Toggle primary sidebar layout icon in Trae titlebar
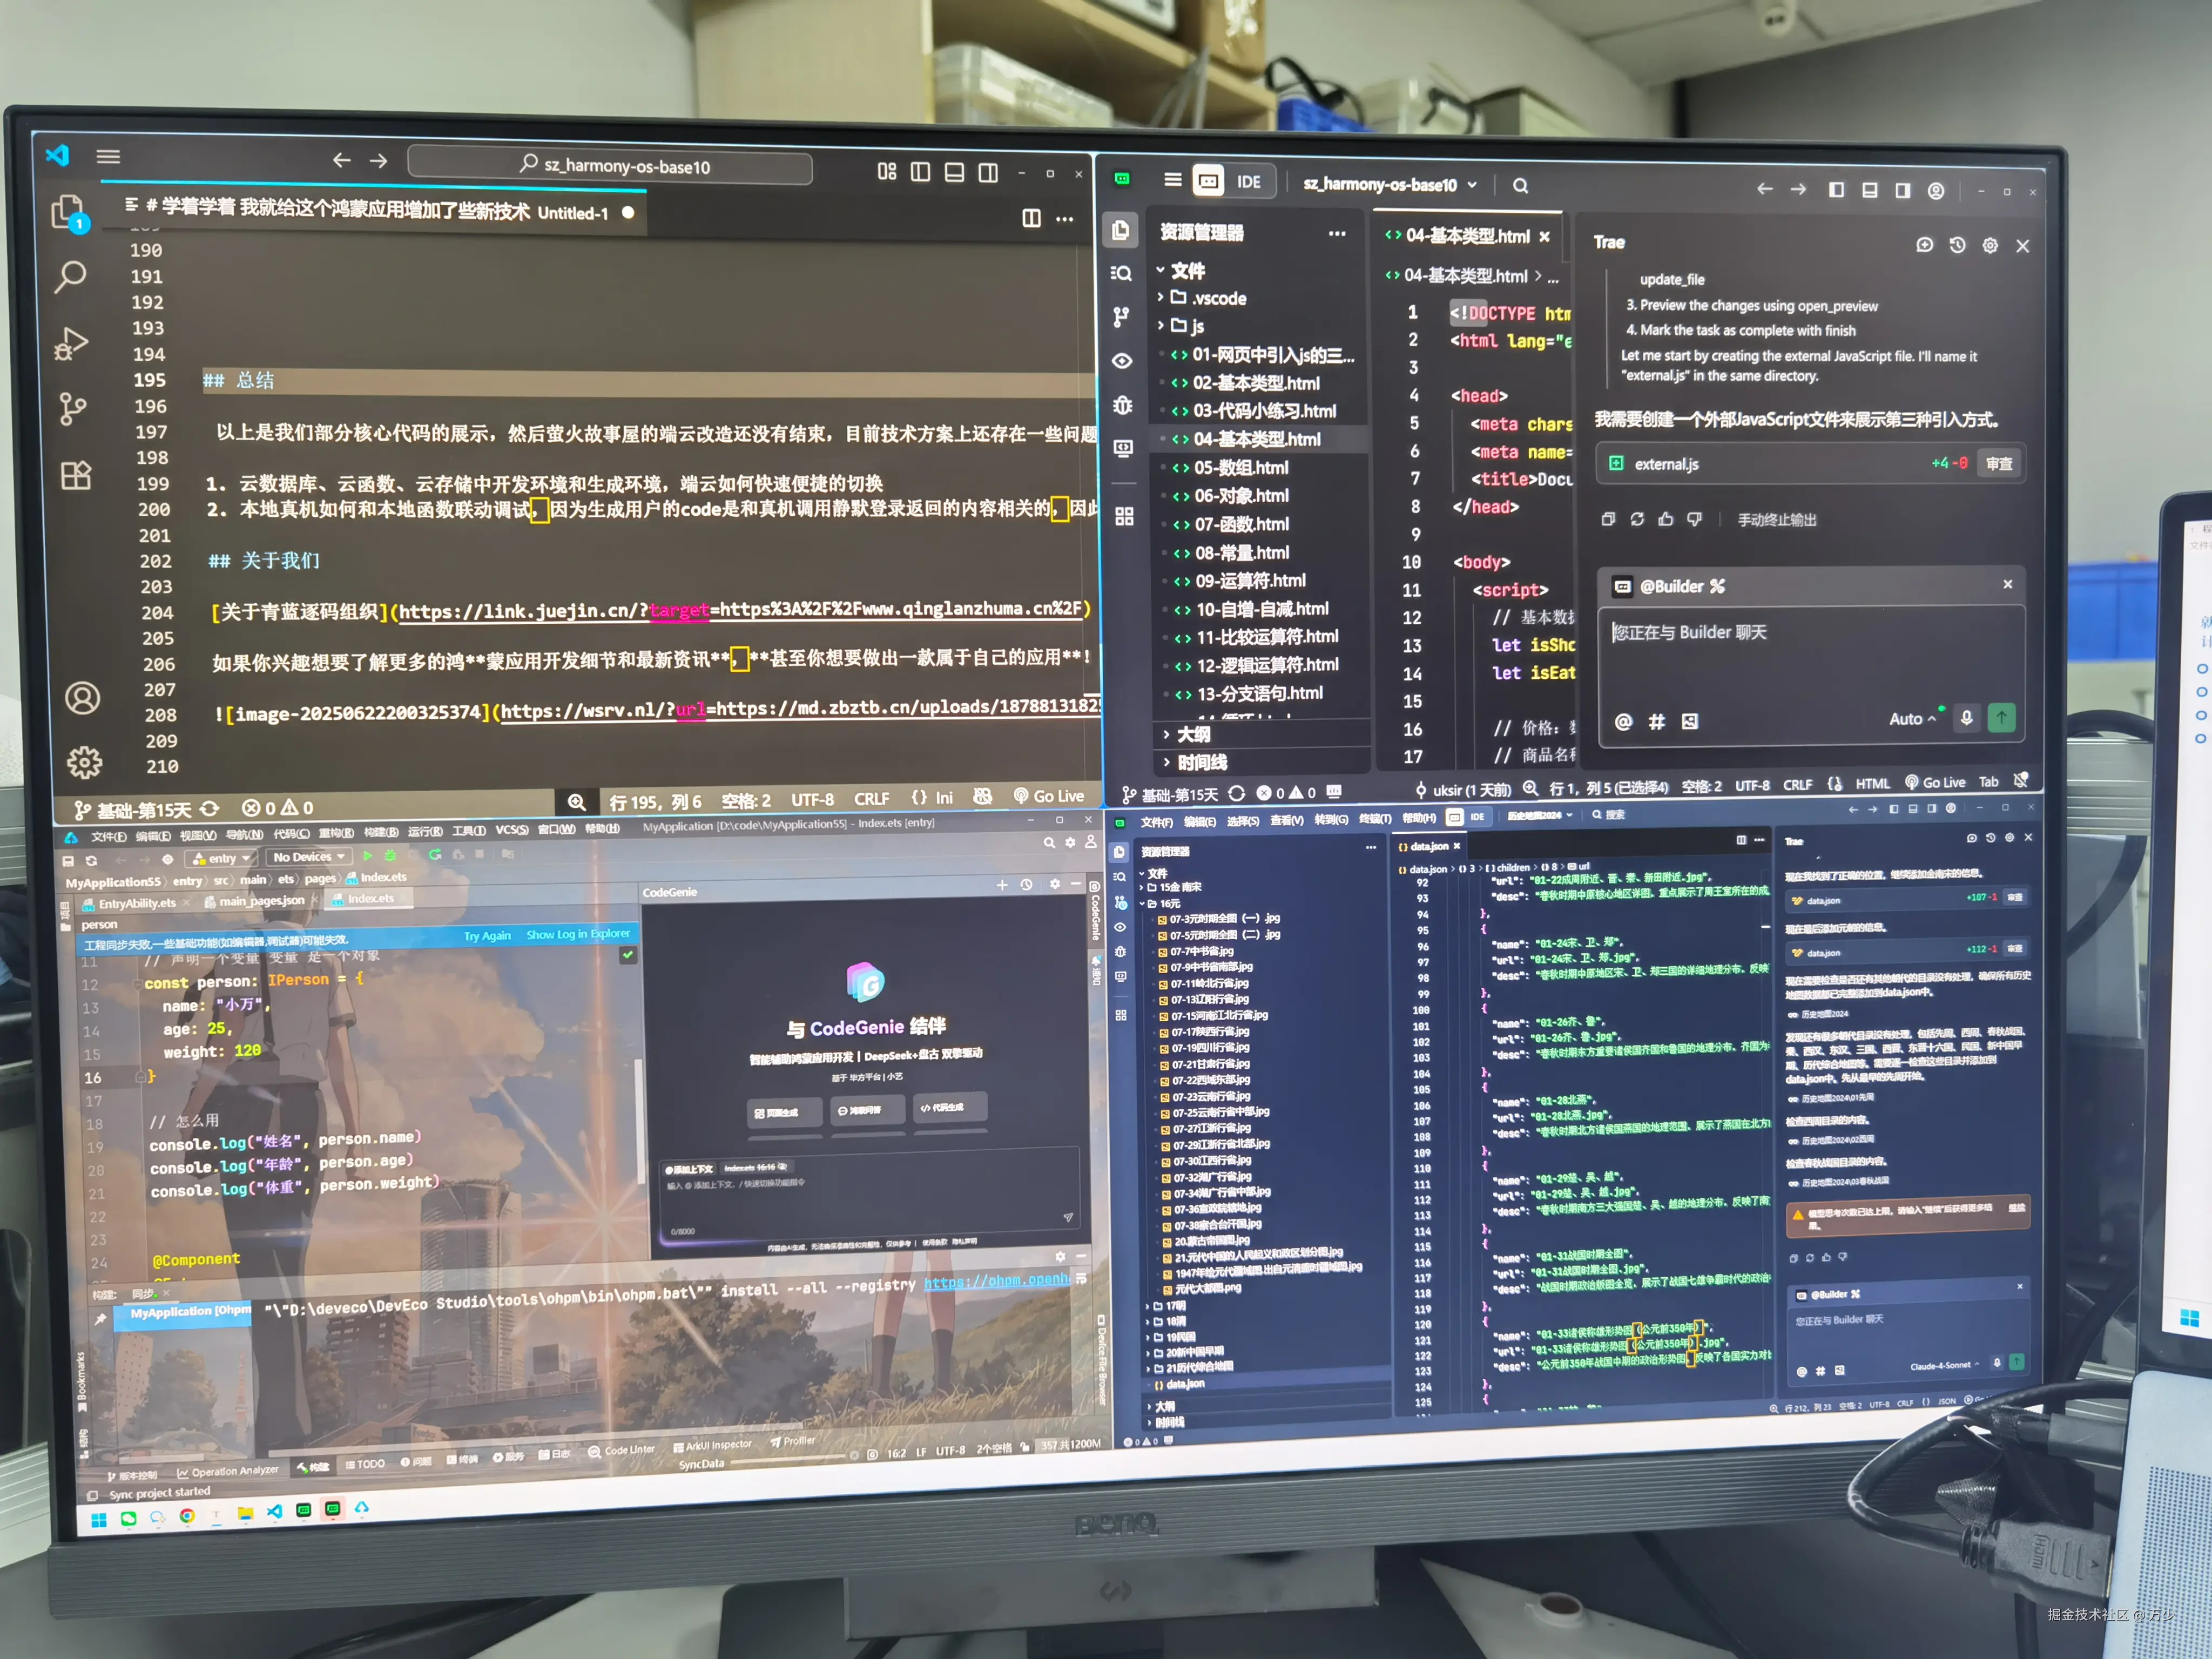Viewport: 2212px width, 1659px height. [1836, 190]
